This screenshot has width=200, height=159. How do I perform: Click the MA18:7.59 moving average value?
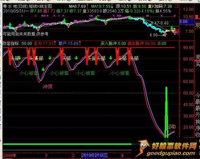pyautogui.click(x=101, y=6)
